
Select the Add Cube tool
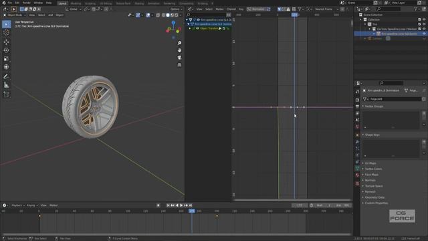point(6,94)
